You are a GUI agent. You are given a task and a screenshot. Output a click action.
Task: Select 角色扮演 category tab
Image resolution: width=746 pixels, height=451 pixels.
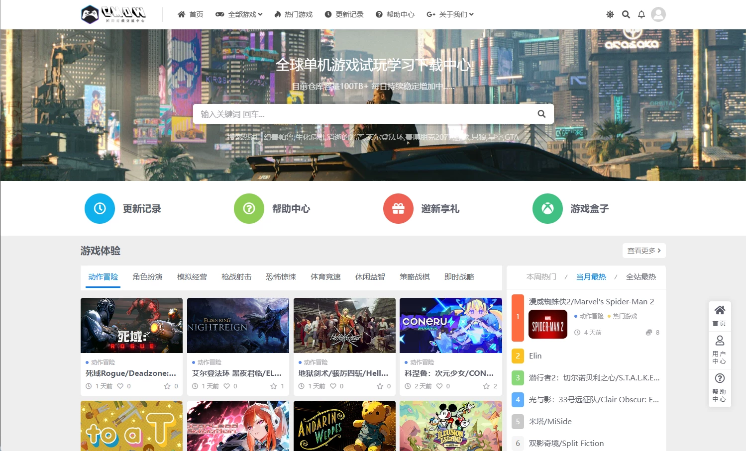click(x=147, y=276)
